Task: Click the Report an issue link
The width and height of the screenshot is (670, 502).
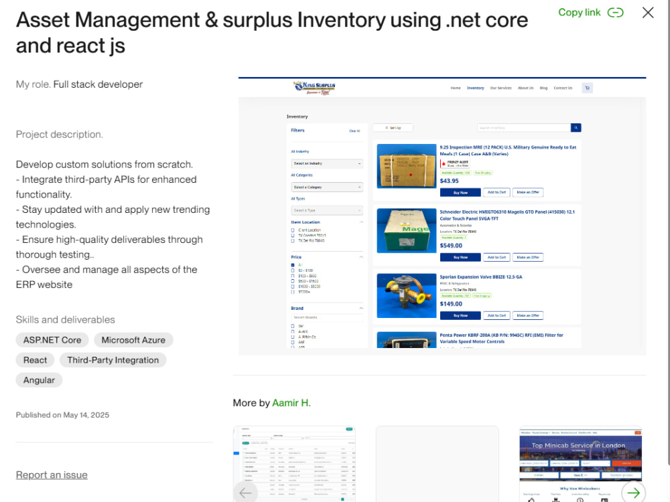Action: (52, 475)
